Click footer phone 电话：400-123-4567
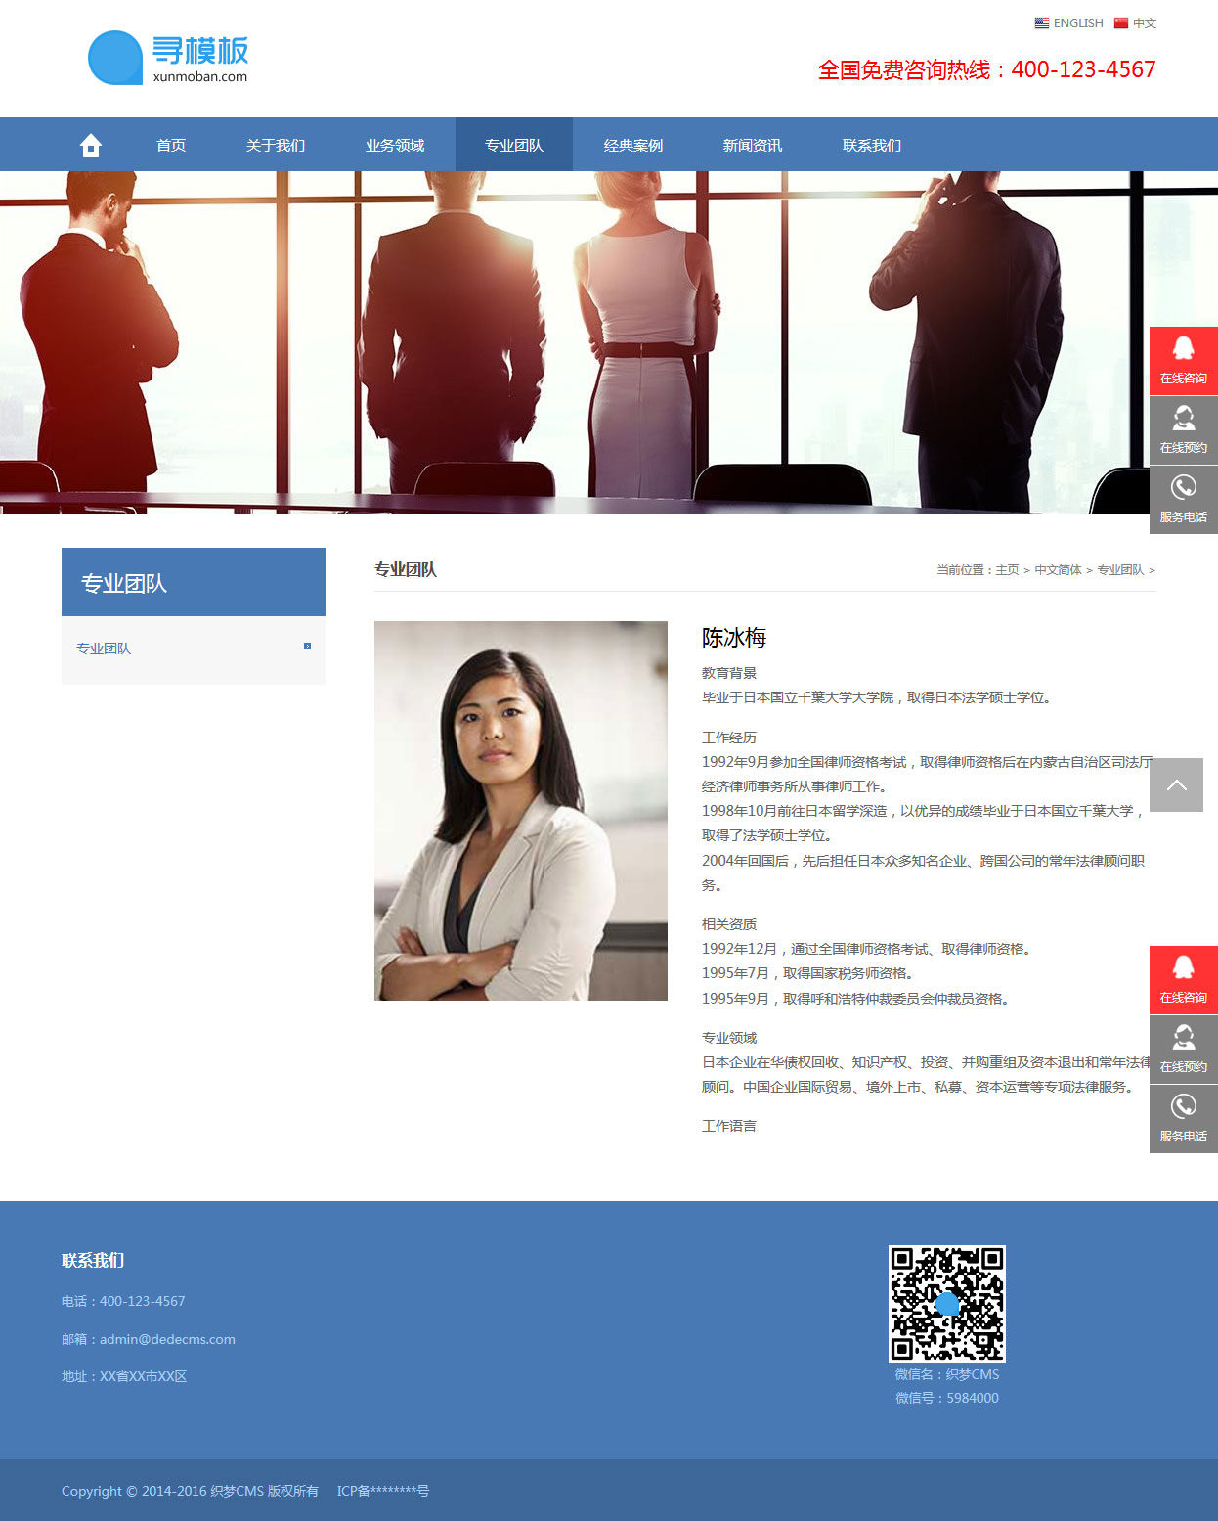 [123, 1301]
